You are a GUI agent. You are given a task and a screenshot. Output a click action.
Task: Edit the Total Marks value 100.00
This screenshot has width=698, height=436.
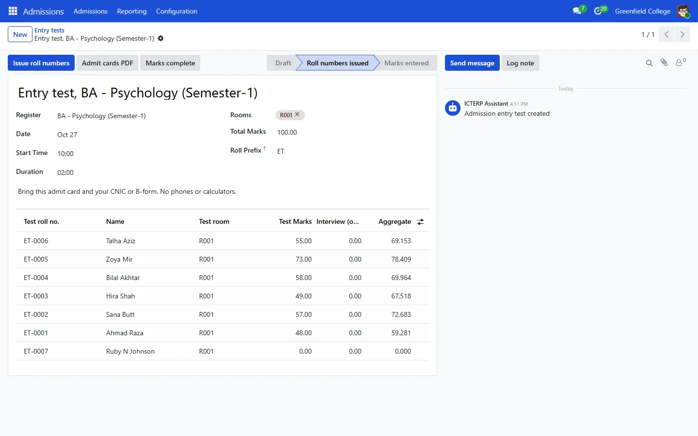pyautogui.click(x=352, y=132)
